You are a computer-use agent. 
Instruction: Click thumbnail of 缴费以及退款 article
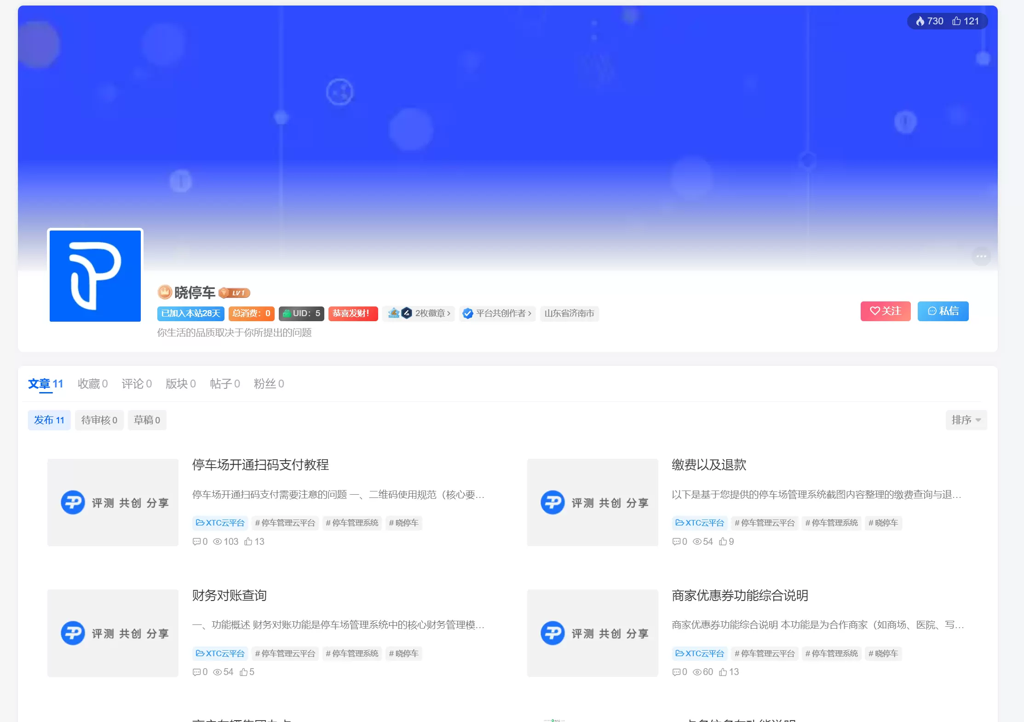593,503
